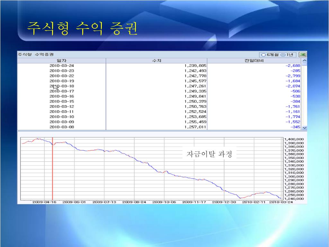Select the date 2010-03-22 cell
The width and height of the screenshot is (329, 247).
pyautogui.click(x=62, y=76)
